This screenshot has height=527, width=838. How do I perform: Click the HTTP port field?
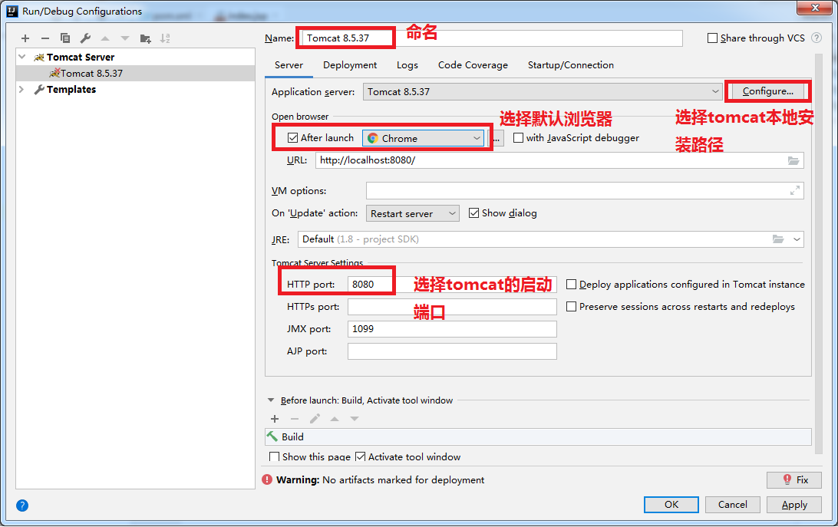(x=452, y=285)
